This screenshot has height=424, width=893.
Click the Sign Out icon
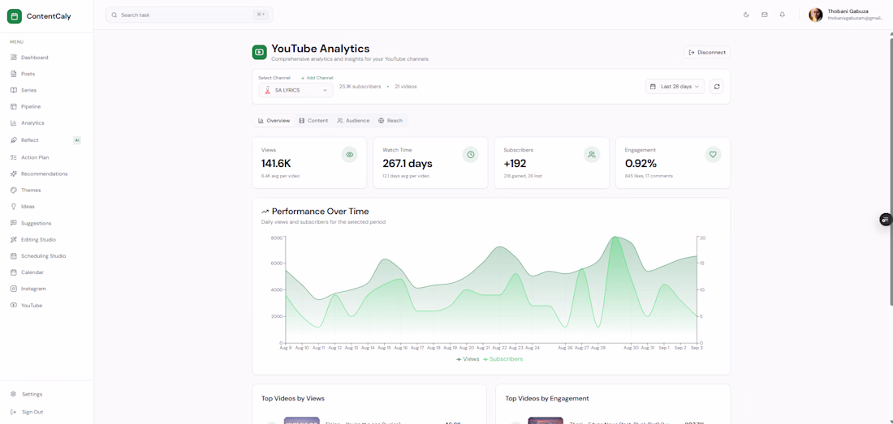click(x=14, y=412)
